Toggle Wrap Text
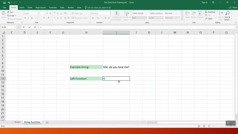This screenshot has width=238, height=134. 77,13
